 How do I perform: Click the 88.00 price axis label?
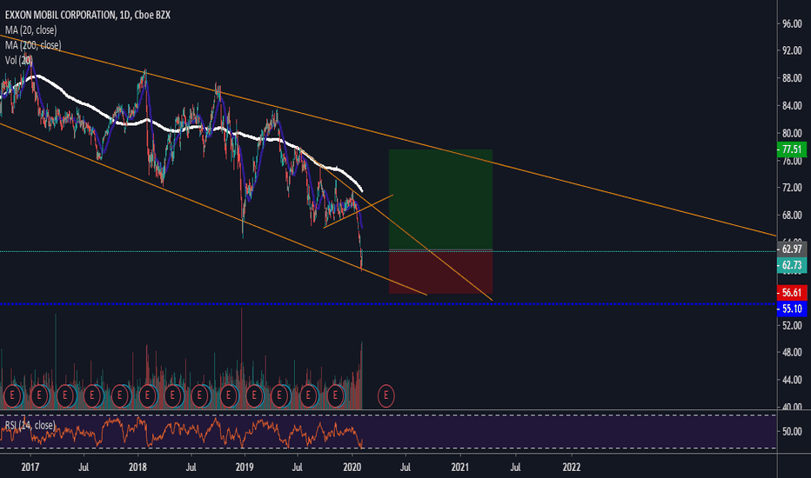(792, 78)
